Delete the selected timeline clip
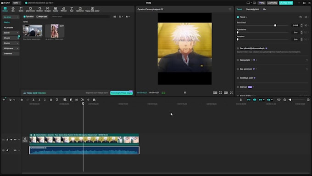Screen dimensions: 312x176 (51, 100)
